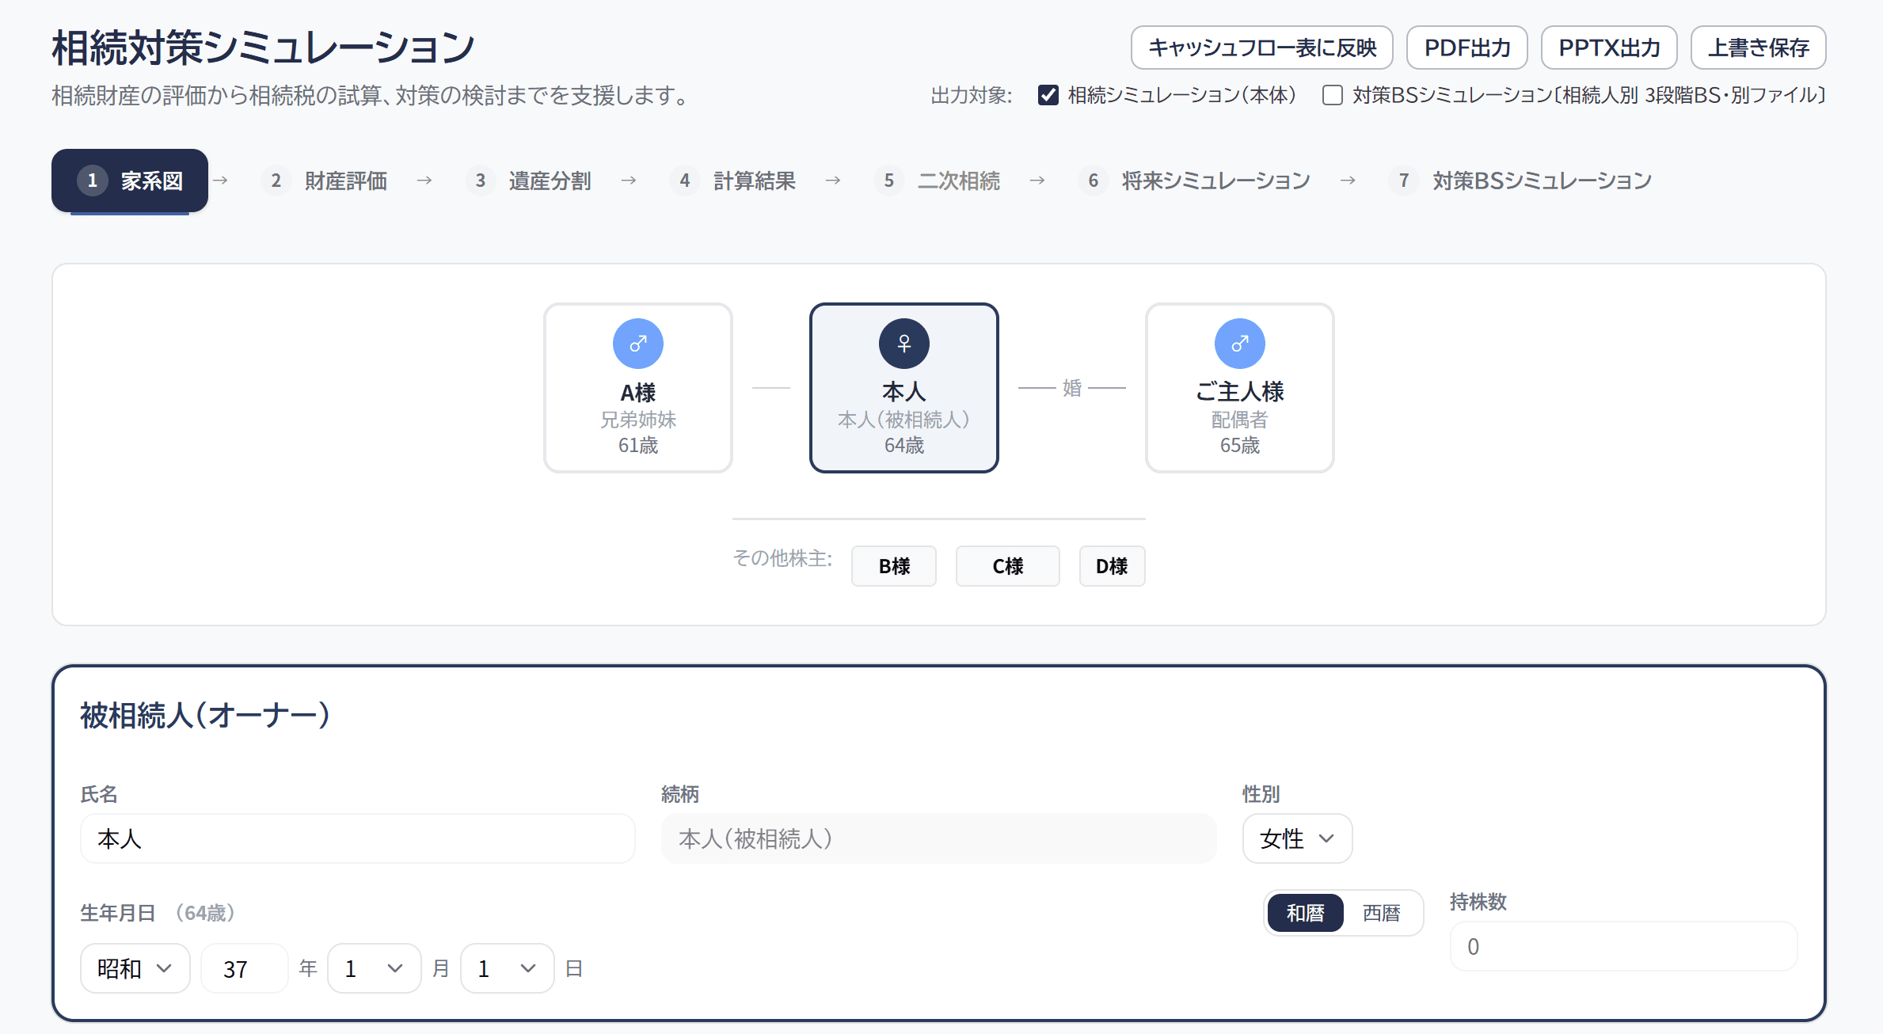Viewport: 1883px width, 1034px height.
Task: Open the birth month dropdown
Action: point(374,968)
